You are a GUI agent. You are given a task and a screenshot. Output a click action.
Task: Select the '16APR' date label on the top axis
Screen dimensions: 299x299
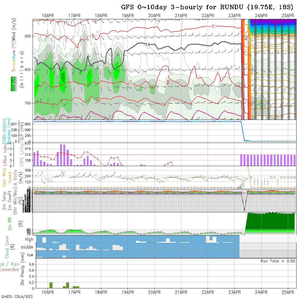pos(48,16)
